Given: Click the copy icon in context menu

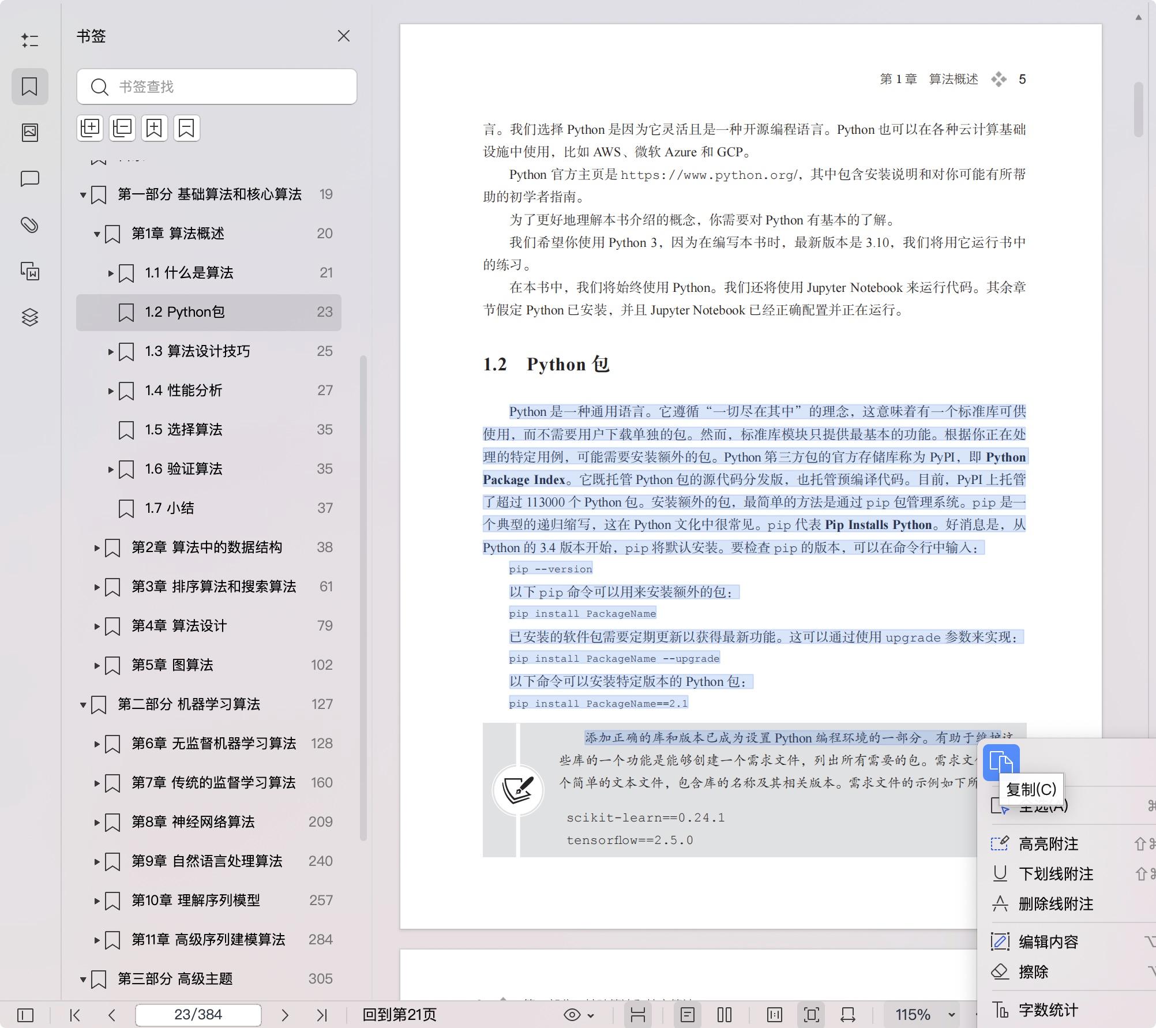Looking at the screenshot, I should (1001, 761).
